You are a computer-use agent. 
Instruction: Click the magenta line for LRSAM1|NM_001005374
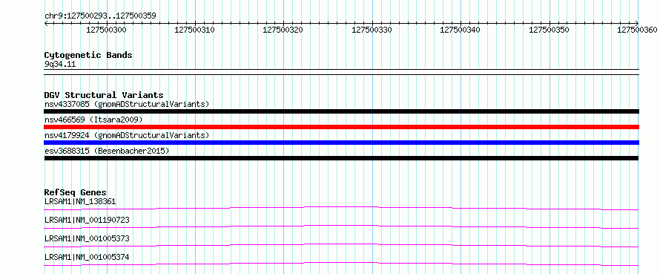[341, 264]
